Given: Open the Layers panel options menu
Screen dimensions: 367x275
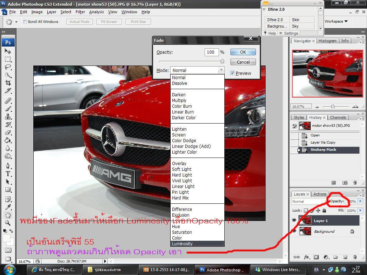Looking at the screenshot, I should click(362, 195).
